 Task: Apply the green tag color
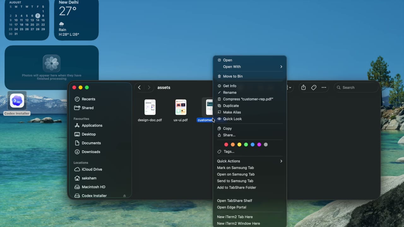point(246,145)
